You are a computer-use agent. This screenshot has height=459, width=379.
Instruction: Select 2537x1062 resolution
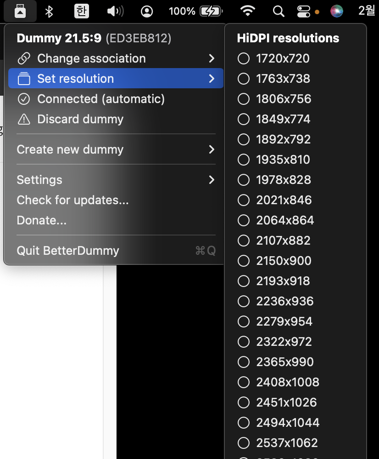295,442
